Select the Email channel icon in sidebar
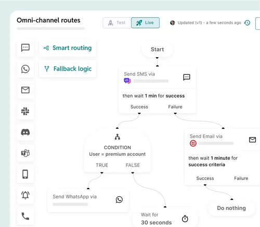Image resolution: width=260 pixels, height=227 pixels. coord(25,90)
